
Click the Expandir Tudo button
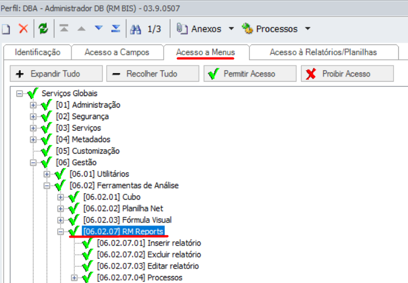coord(56,74)
